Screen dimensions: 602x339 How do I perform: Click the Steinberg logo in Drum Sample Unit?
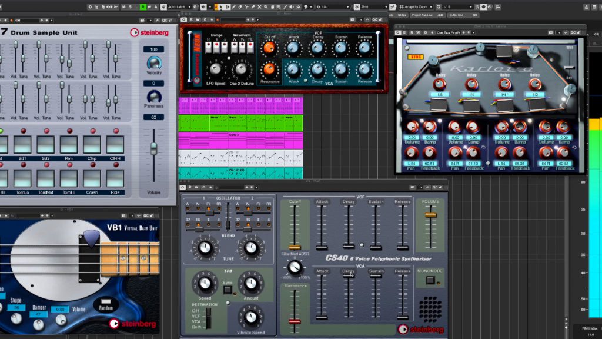click(x=149, y=33)
